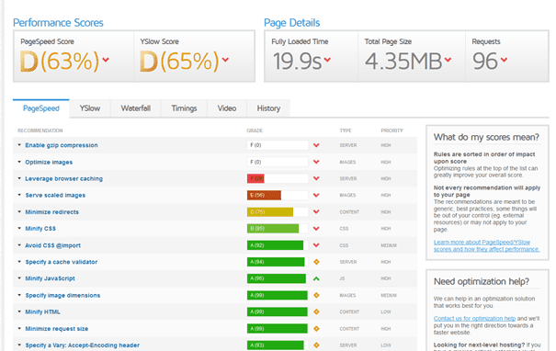The image size is (556, 351).
Task: Click the PRIORITY column header
Action: 391,130
